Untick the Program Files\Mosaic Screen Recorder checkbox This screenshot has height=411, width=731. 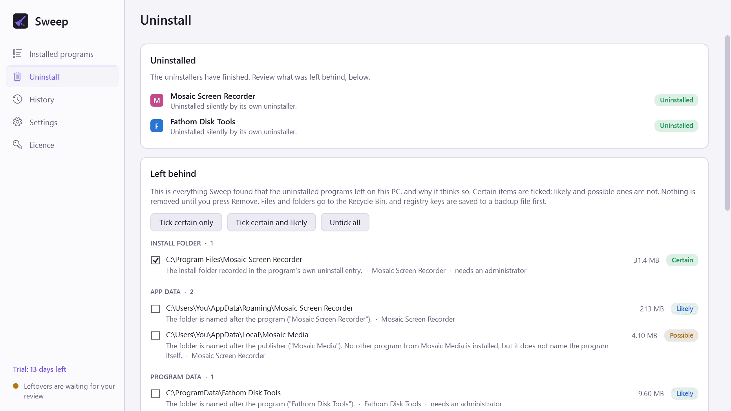(155, 260)
